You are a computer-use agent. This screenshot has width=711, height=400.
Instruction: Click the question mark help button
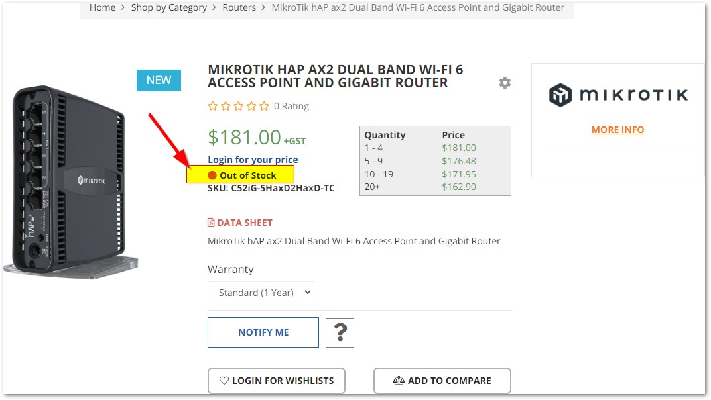[x=340, y=332]
